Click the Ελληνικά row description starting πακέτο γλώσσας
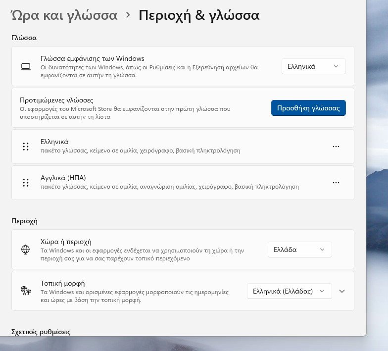The width and height of the screenshot is (388, 351). (x=141, y=150)
